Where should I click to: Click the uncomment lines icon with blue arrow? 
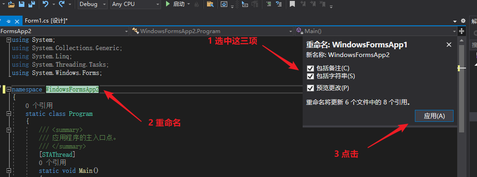(279, 4)
